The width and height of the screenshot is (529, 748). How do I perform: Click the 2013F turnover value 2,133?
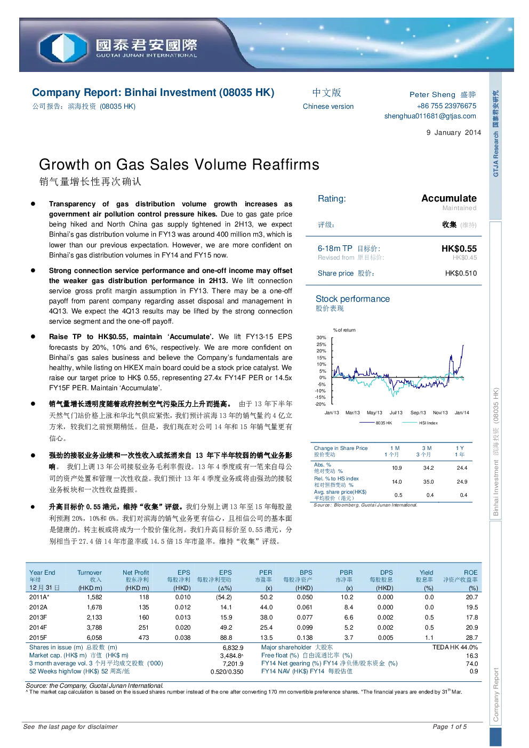coord(94,618)
